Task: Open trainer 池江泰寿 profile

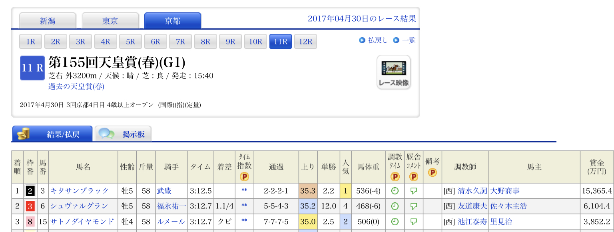Action: [x=472, y=222]
